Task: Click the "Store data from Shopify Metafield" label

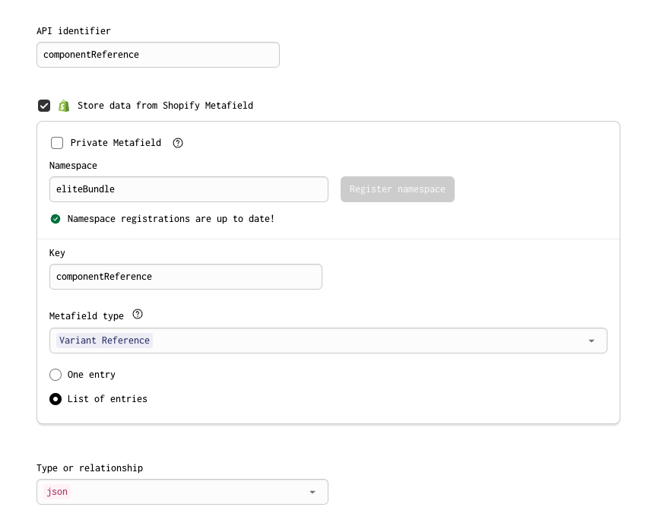Action: (165, 106)
